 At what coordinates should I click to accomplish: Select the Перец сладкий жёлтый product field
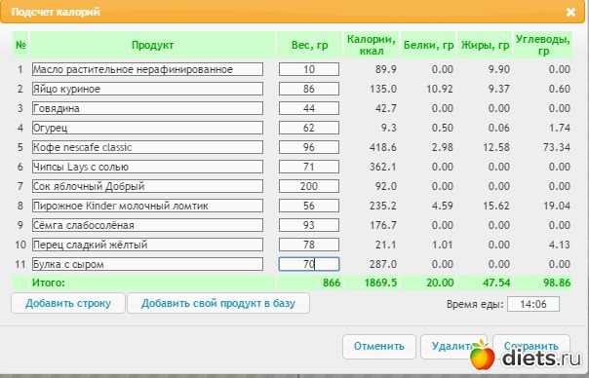coord(147,246)
